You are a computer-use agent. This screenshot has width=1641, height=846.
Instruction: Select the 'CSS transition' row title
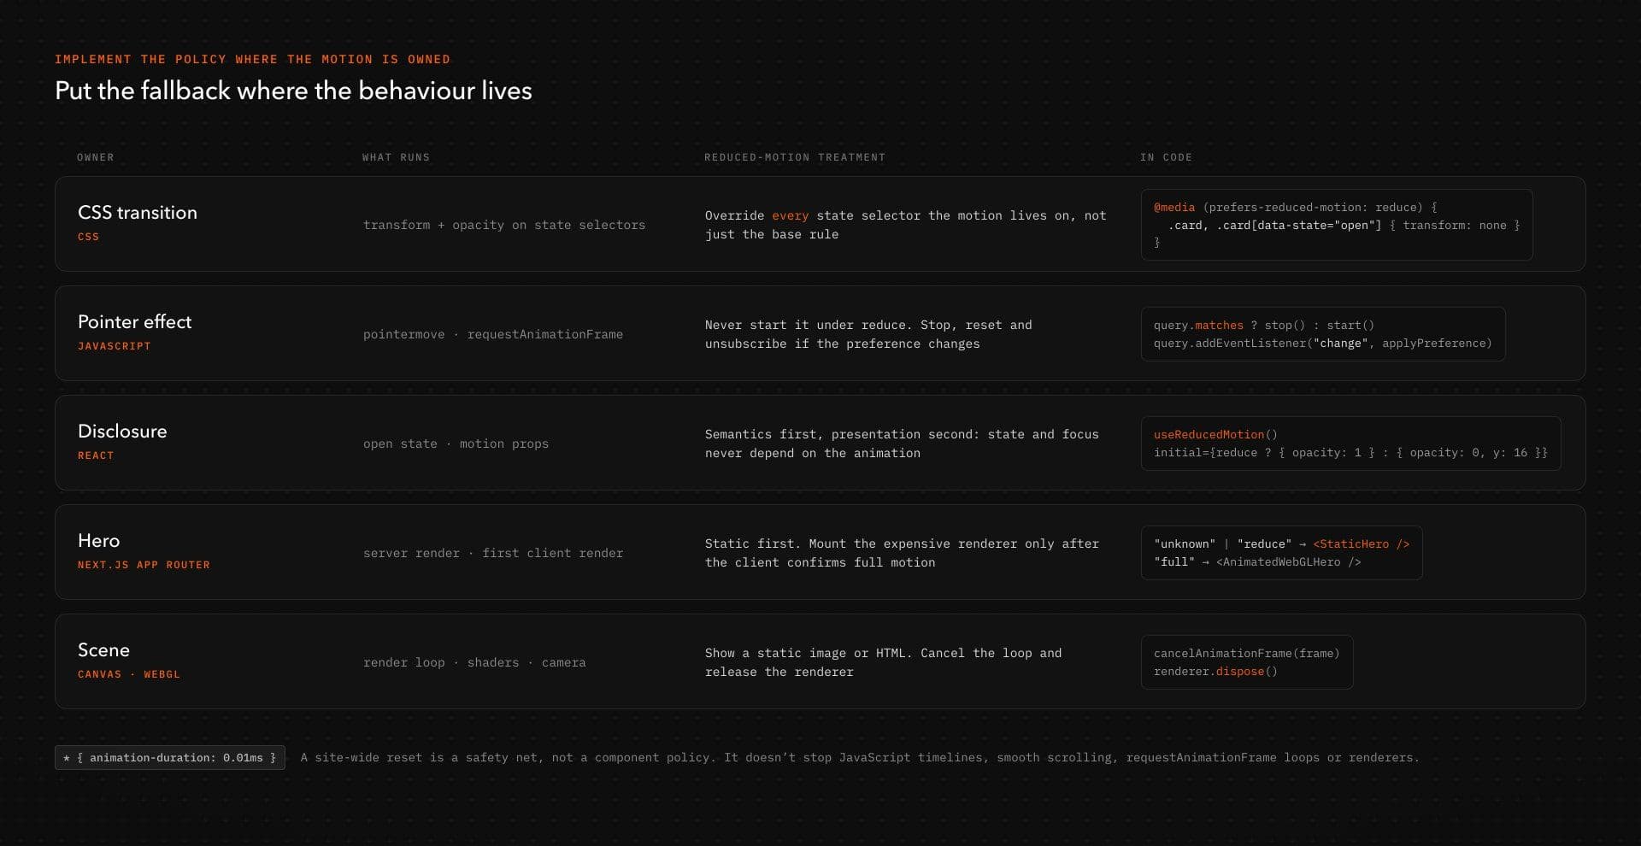pyautogui.click(x=138, y=213)
